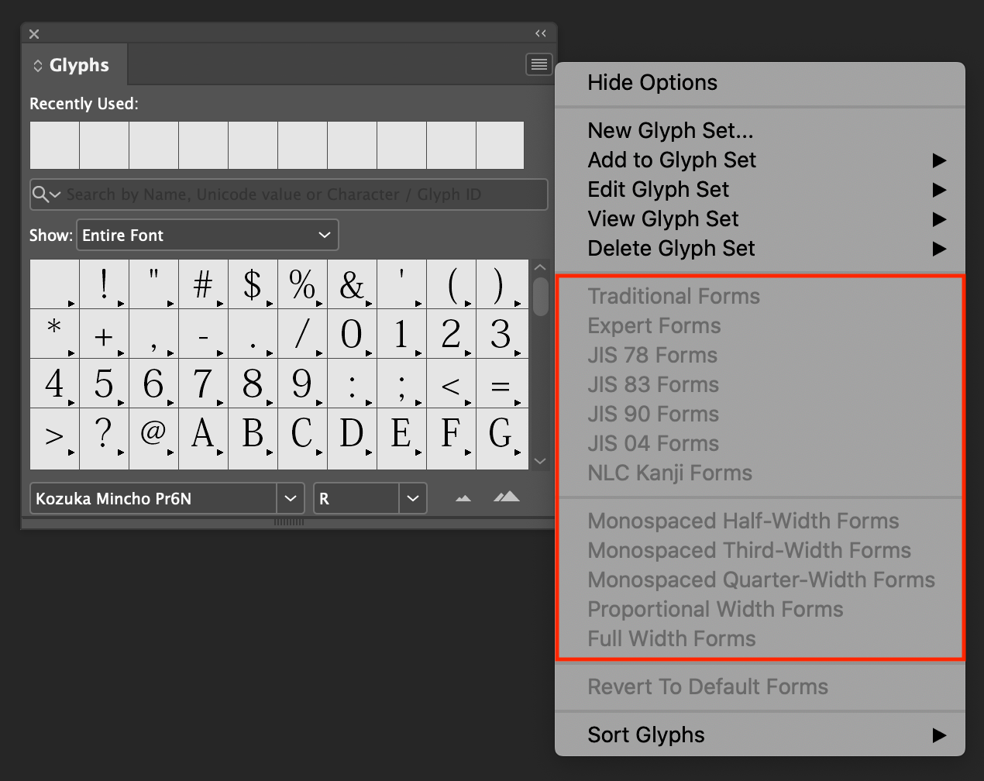984x781 pixels.
Task: Select the digit 3 glyph
Action: (501, 334)
